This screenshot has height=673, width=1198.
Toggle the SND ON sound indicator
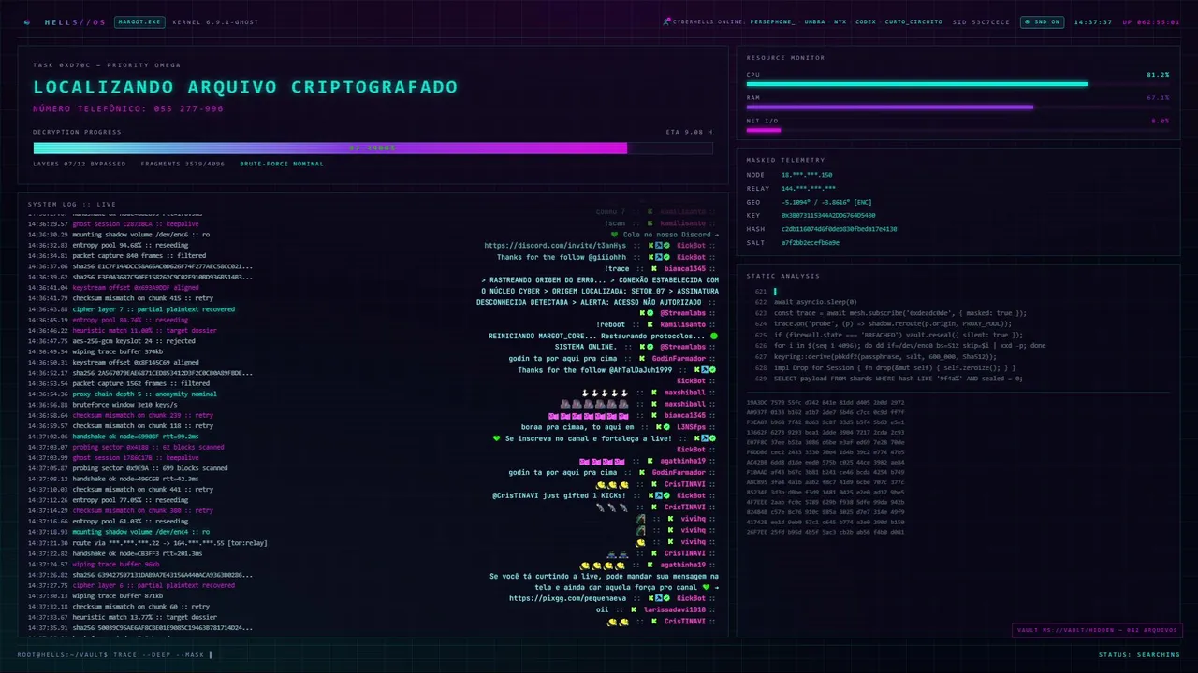(x=1042, y=21)
